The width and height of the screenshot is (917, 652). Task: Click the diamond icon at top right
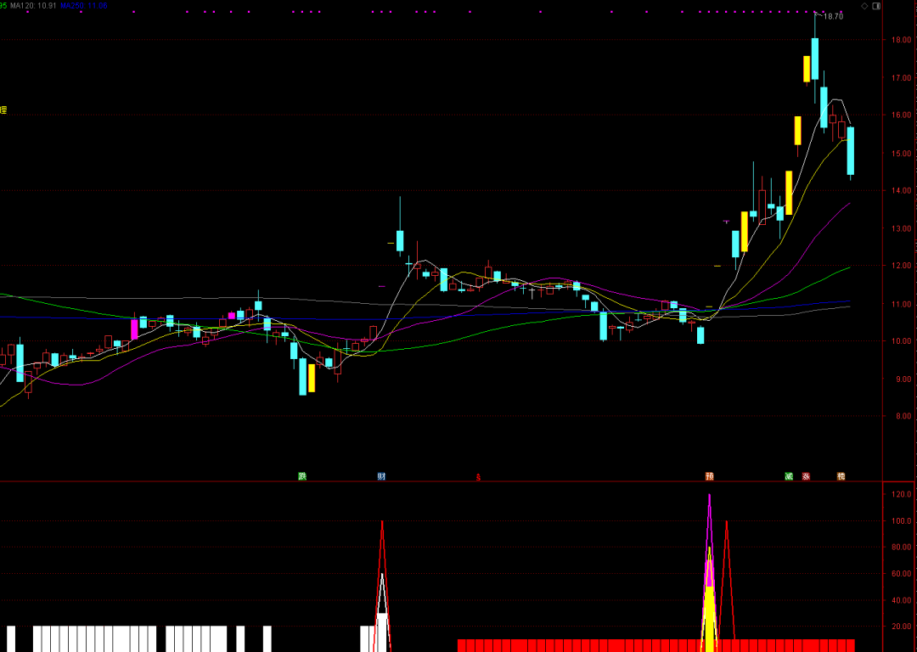coord(864,5)
